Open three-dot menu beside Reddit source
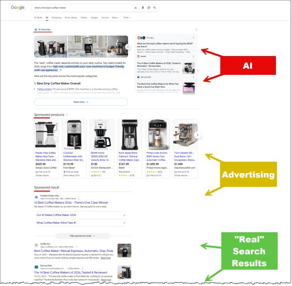The image size is (292, 286). click(193, 57)
